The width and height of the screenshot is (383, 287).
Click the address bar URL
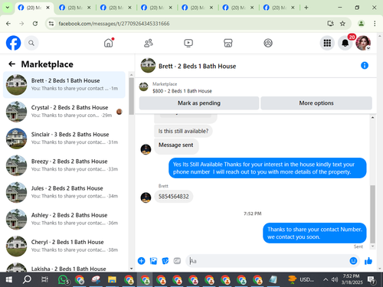[x=114, y=24]
